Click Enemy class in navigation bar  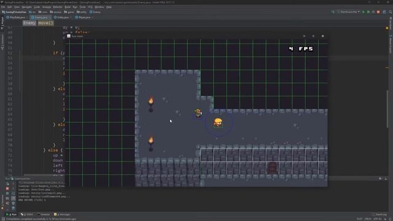pos(95,12)
